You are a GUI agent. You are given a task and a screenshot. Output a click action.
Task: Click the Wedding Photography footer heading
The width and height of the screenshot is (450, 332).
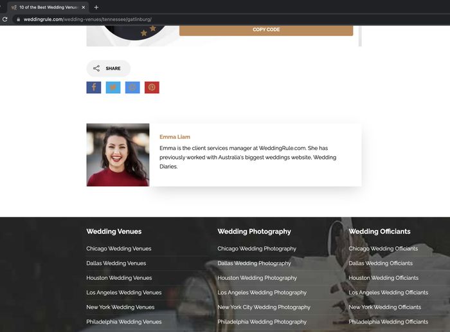pos(255,231)
